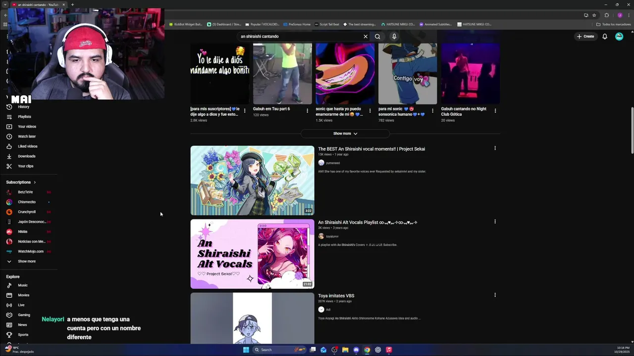Image resolution: width=634 pixels, height=356 pixels.
Task: Play the 'Gabuh em Tsu part 6' short thumbnail
Action: coord(282,73)
